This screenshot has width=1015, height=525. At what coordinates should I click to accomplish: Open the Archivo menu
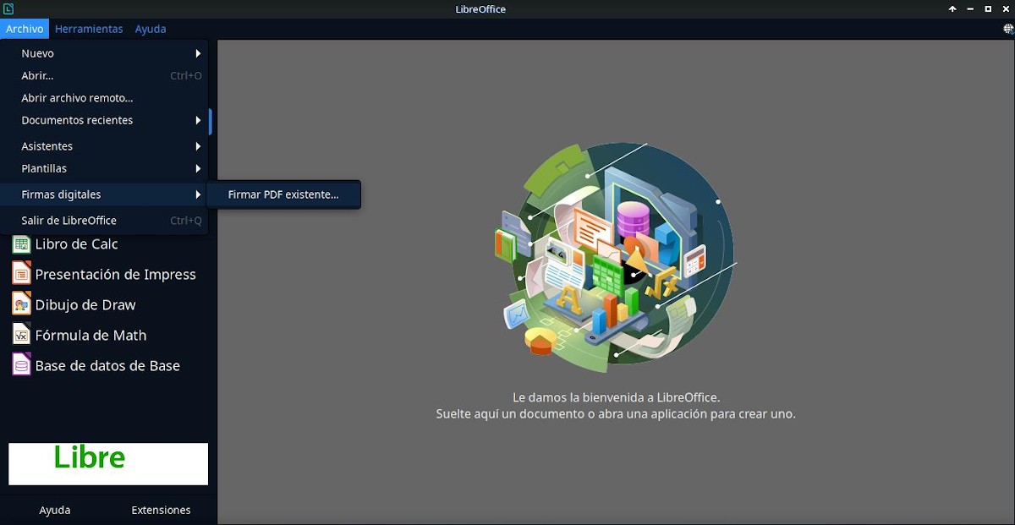tap(25, 29)
